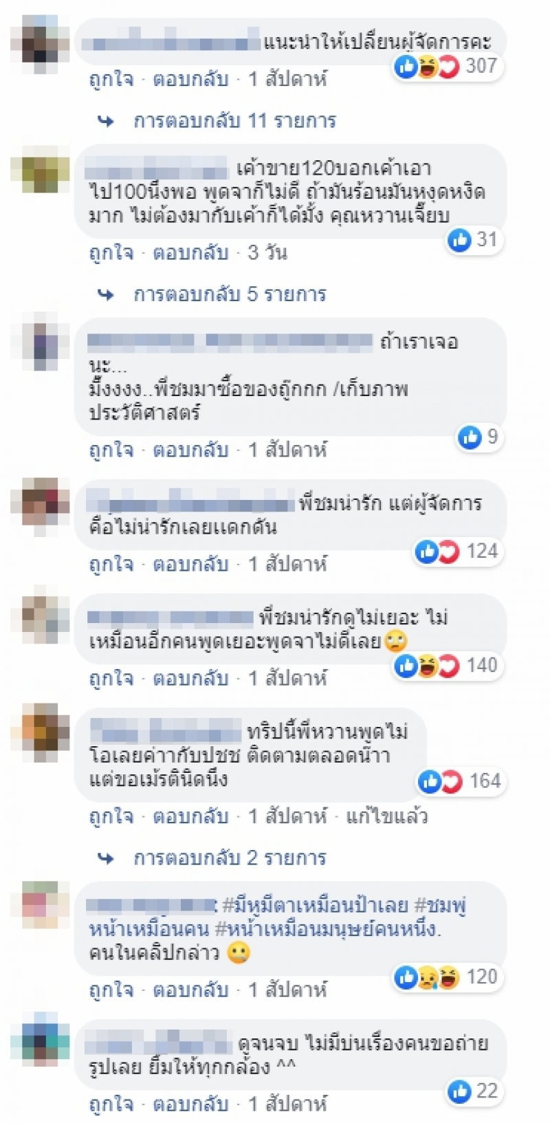
Task: Click ตอบกลับ under the 3 วัน comment
Action: [x=190, y=253]
